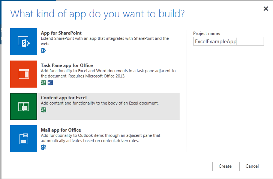Click the 'Extend SharePoint with an app' description

pyautogui.click(x=105, y=41)
